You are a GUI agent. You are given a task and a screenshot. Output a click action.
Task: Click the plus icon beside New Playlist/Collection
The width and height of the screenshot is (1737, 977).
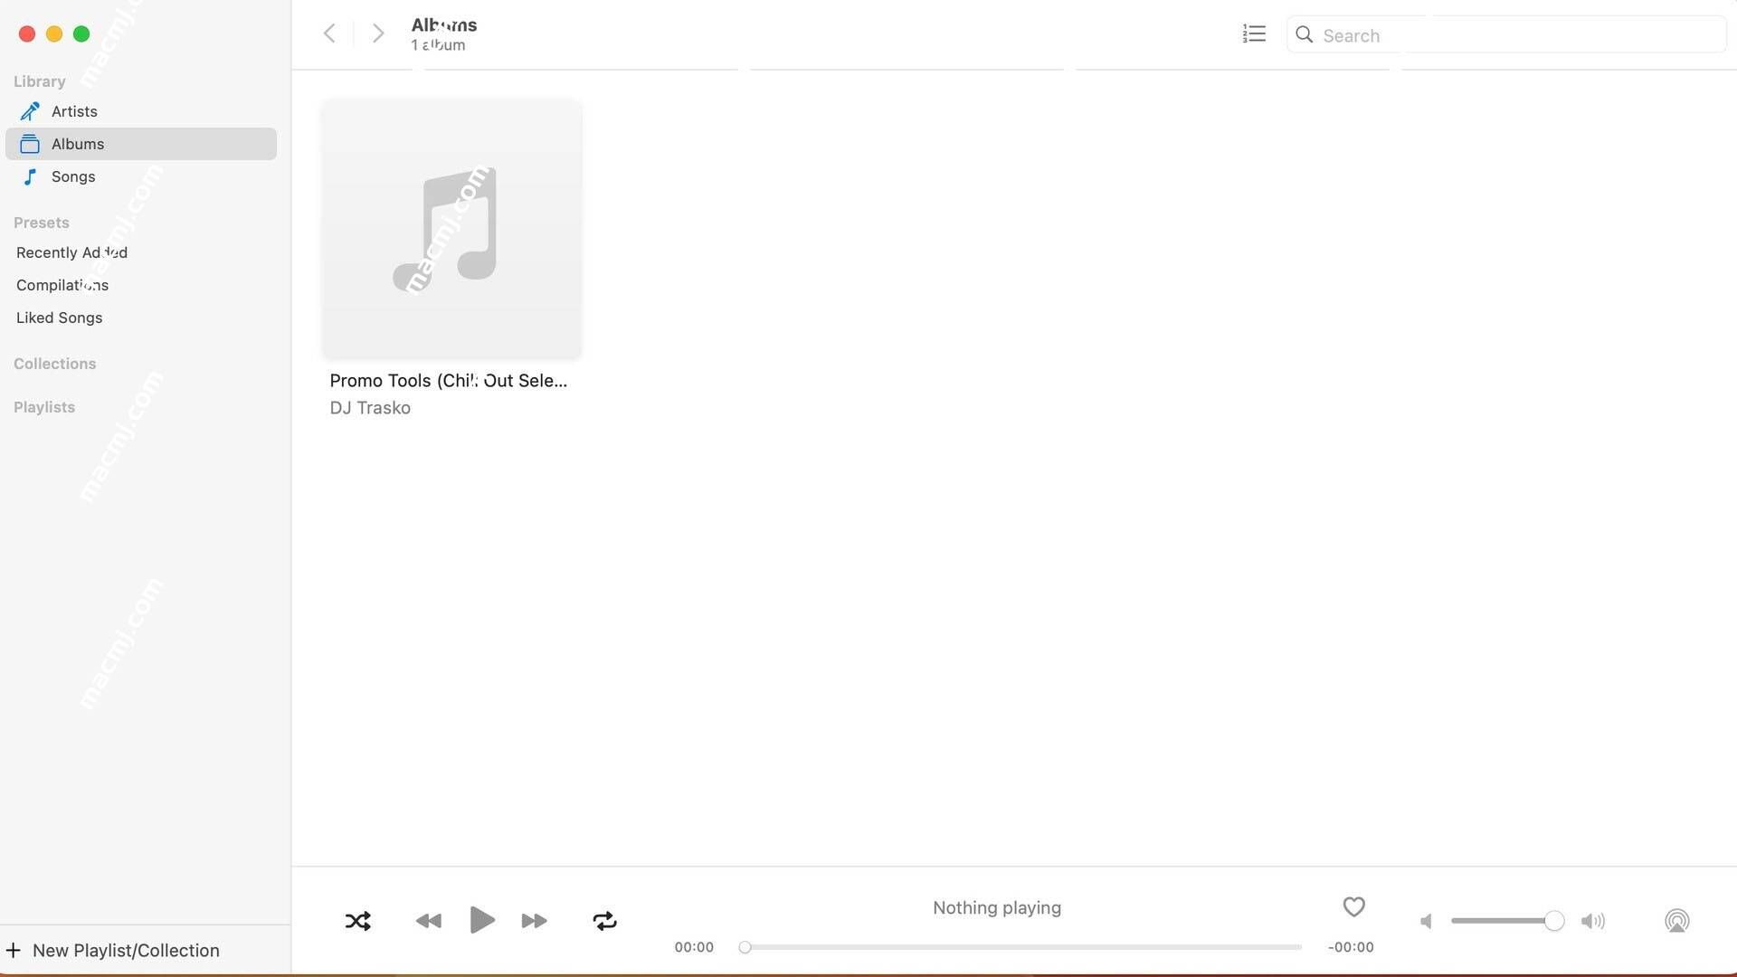click(14, 950)
